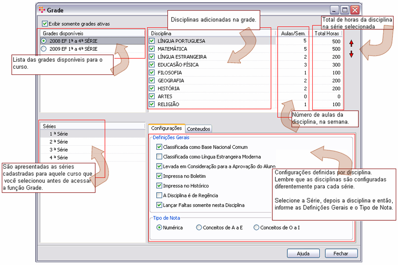
Task: Check A Disciplina é de Regência
Action: [159, 195]
